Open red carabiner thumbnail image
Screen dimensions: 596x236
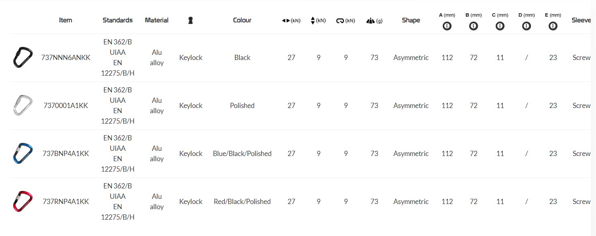pyautogui.click(x=22, y=201)
